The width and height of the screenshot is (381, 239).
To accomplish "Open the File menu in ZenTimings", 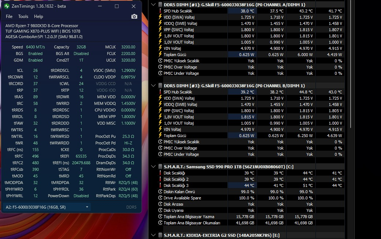I will pyautogui.click(x=9, y=16).
